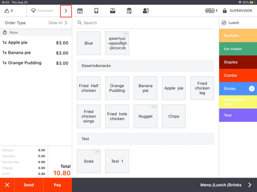Tap the SUPERVISOR lock icon
Image resolution: width=257 pixels, height=192 pixels.
(x=225, y=11)
